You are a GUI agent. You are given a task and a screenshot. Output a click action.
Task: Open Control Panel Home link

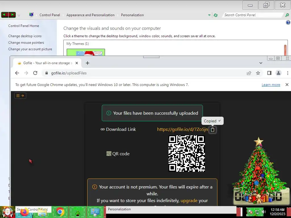click(24, 26)
